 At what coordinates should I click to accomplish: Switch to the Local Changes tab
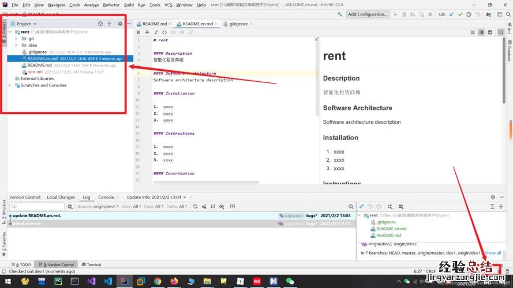(61, 197)
